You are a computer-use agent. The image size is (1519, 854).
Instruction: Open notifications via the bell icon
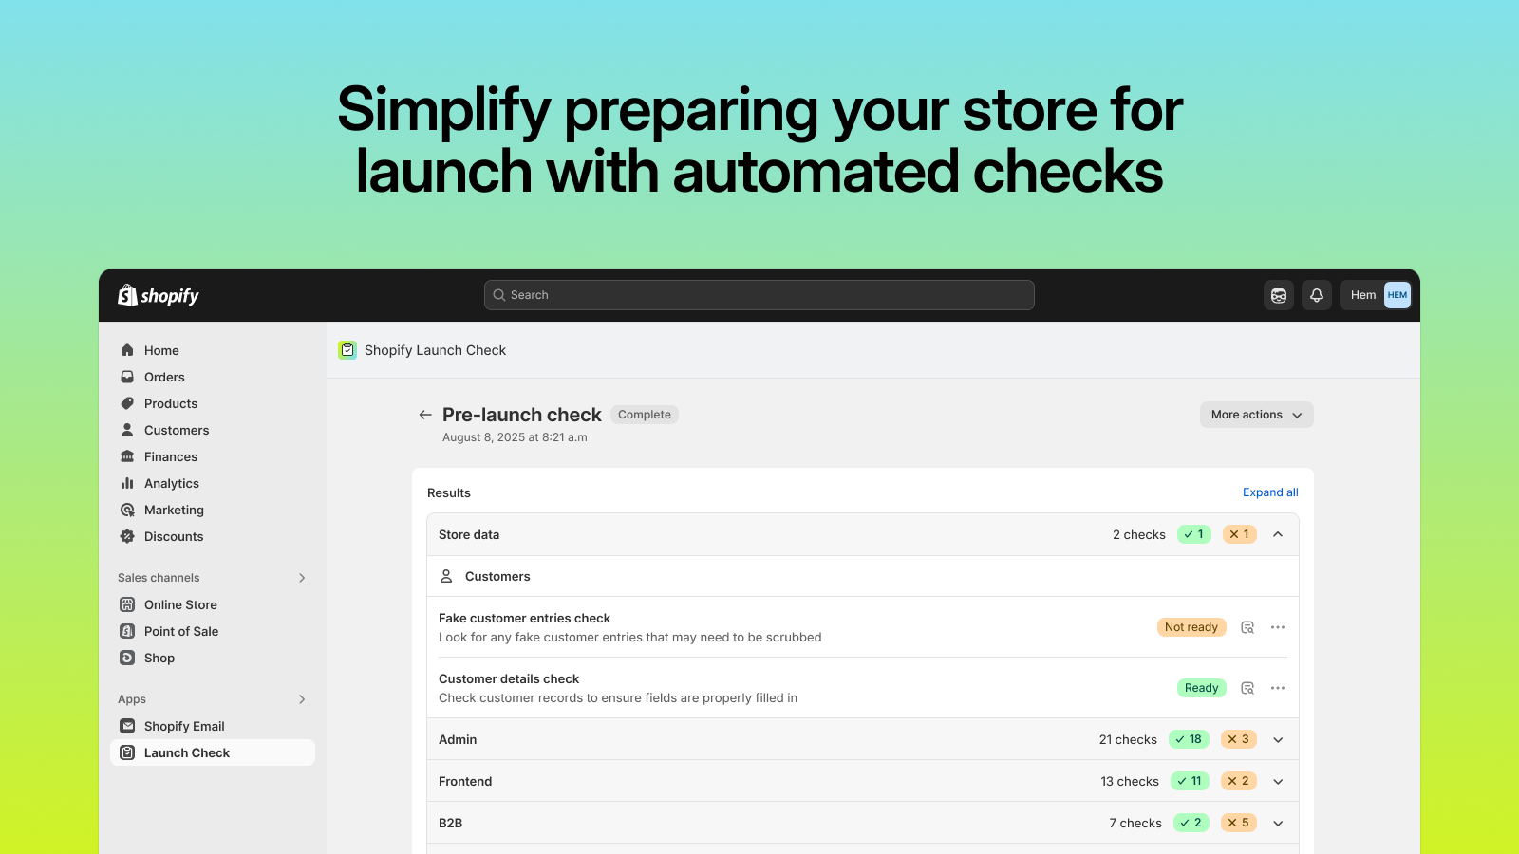(x=1317, y=295)
